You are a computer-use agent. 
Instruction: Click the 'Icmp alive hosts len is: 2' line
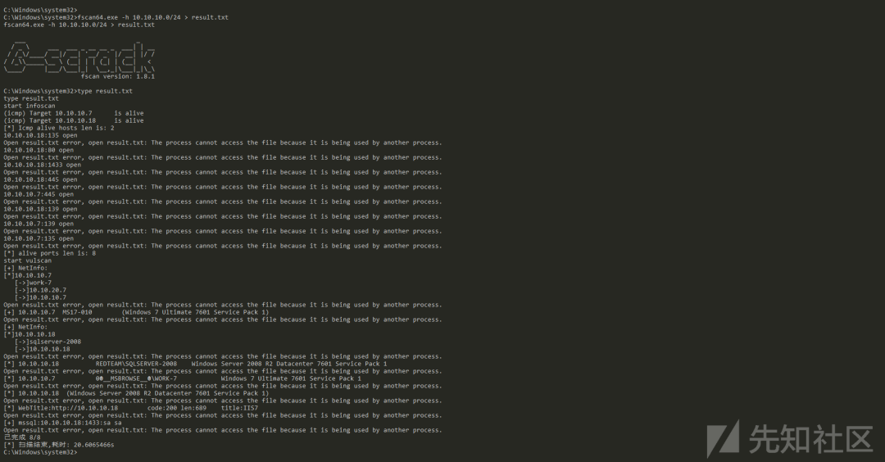[x=59, y=128]
